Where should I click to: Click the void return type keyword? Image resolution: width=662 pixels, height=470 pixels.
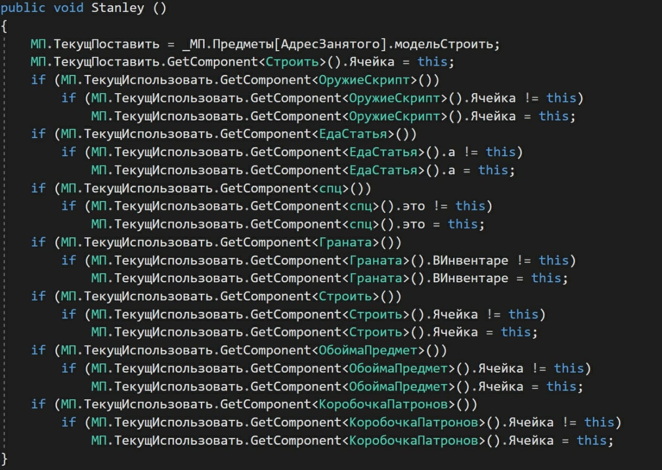click(x=68, y=9)
